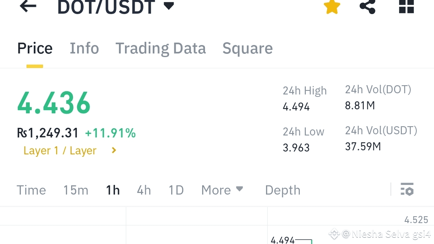Viewport: 434px width, 244px height.
Task: Expand the DOT/USDT pair dropdown arrow
Action: pyautogui.click(x=168, y=6)
